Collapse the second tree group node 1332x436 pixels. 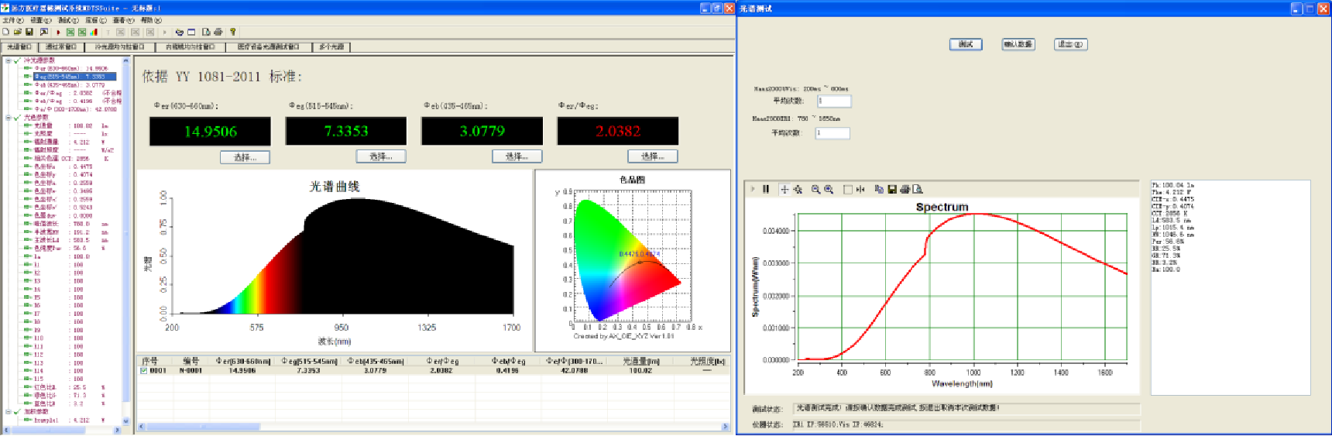pyautogui.click(x=9, y=118)
